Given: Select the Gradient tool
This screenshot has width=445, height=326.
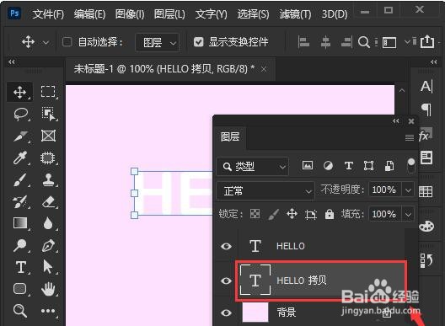Looking at the screenshot, I should point(20,223).
